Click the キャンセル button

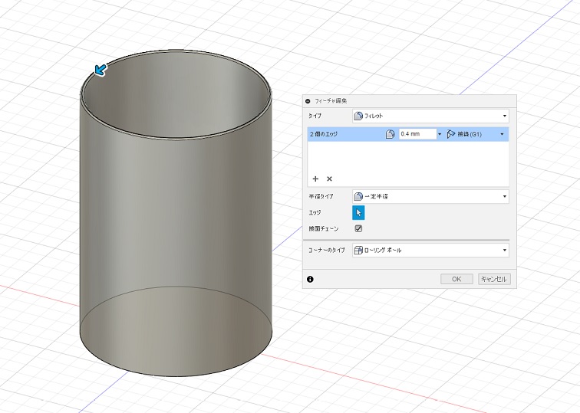(x=494, y=279)
